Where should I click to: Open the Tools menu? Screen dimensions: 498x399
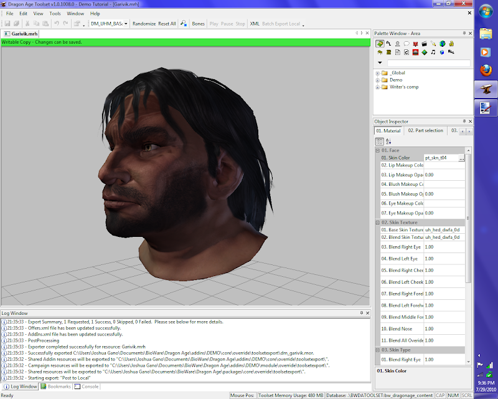pos(55,13)
